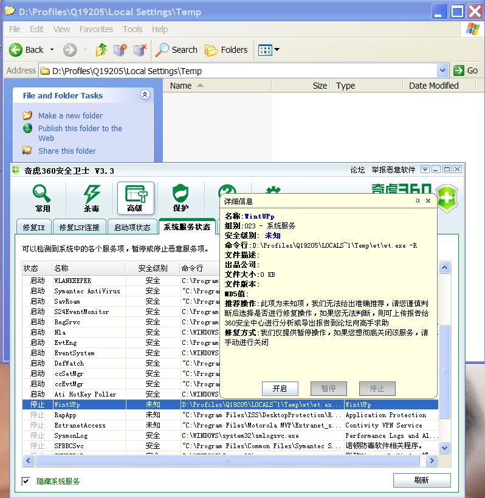Open the Tools menu in Explorer
The image size is (485, 498).
coord(132,29)
